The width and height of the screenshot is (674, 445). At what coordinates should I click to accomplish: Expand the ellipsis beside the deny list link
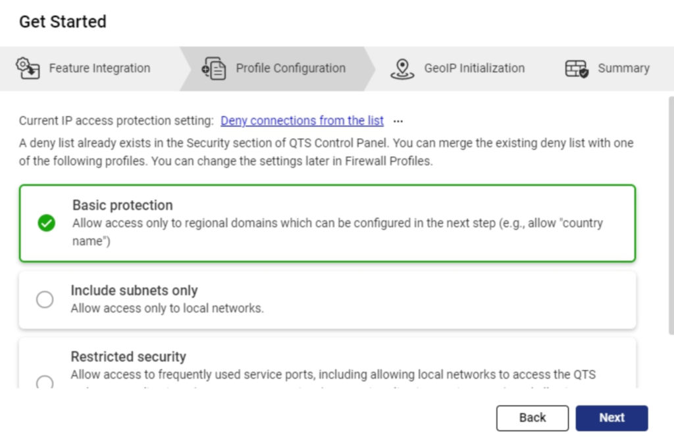398,121
